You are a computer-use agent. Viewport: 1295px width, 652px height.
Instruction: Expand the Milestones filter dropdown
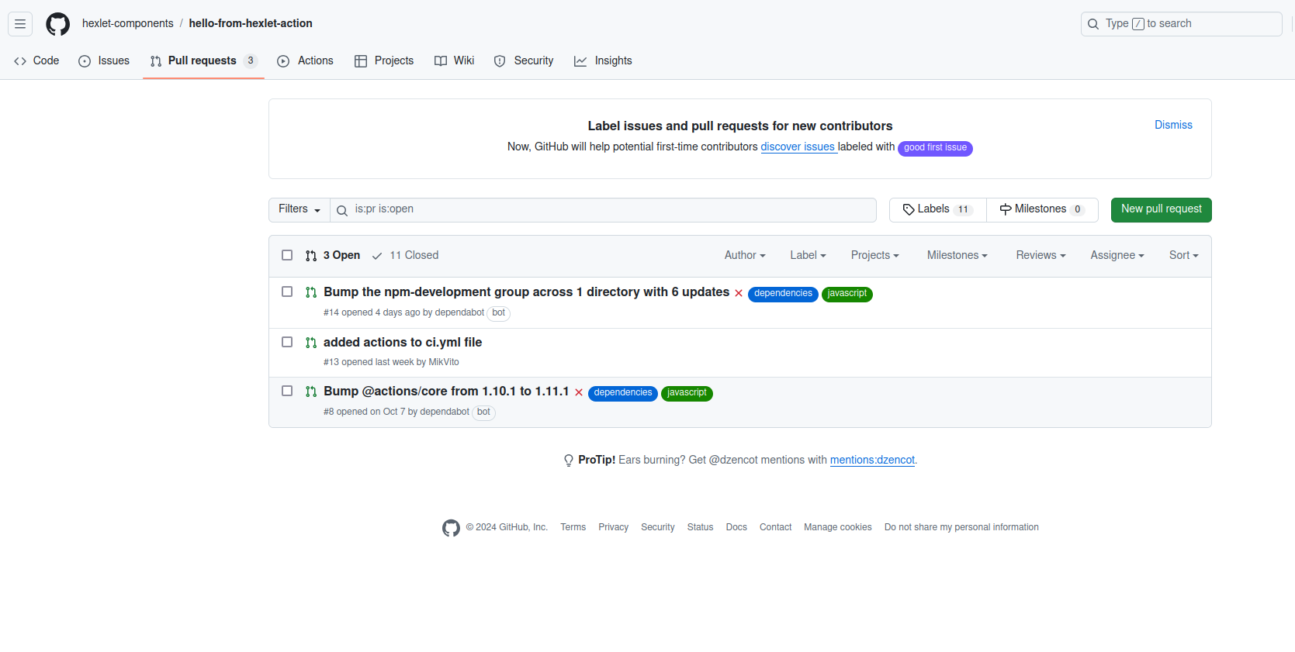(957, 255)
